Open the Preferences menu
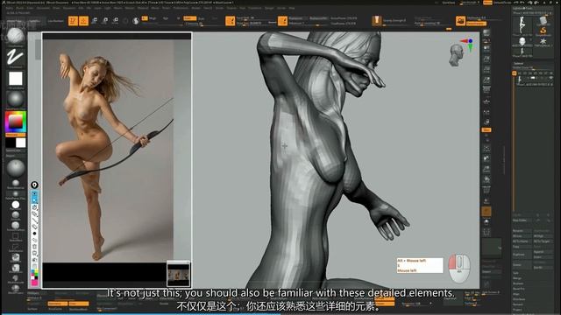The image size is (561, 315). [x=181, y=8]
